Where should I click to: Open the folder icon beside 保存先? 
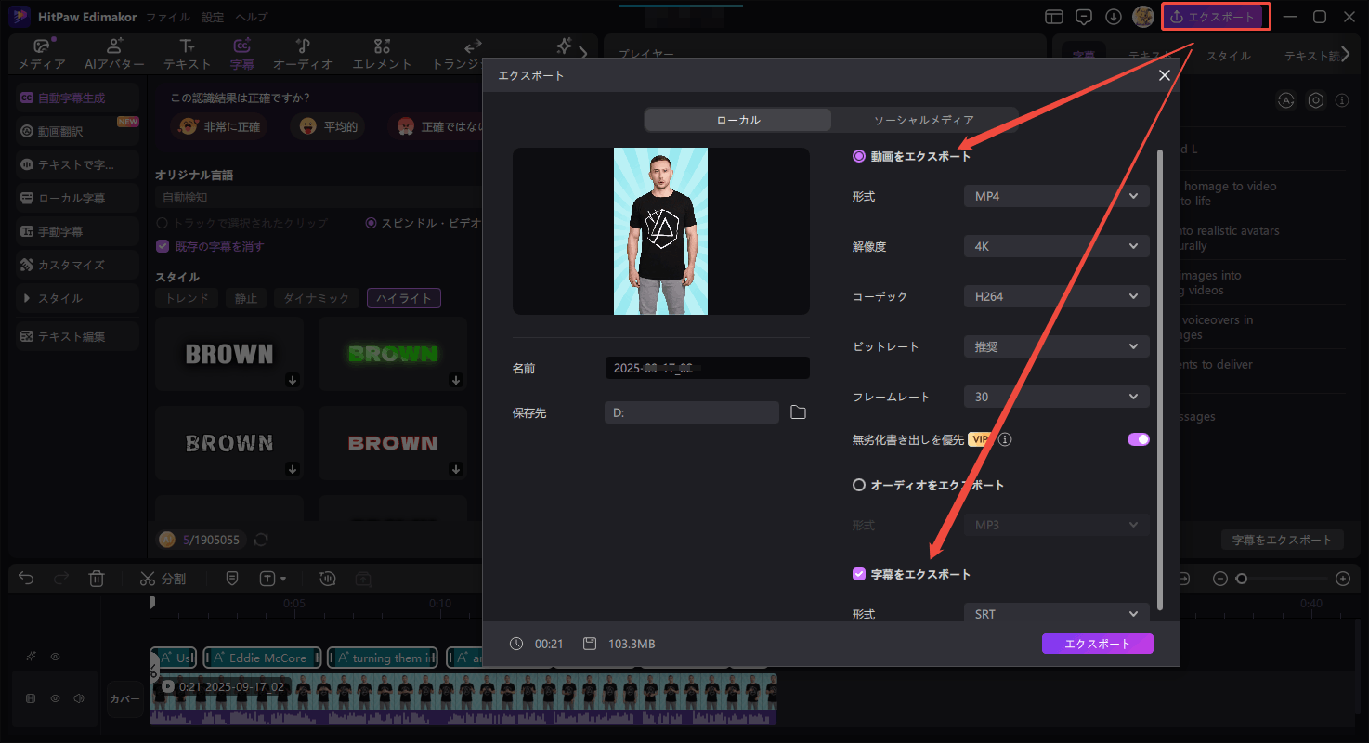[798, 412]
